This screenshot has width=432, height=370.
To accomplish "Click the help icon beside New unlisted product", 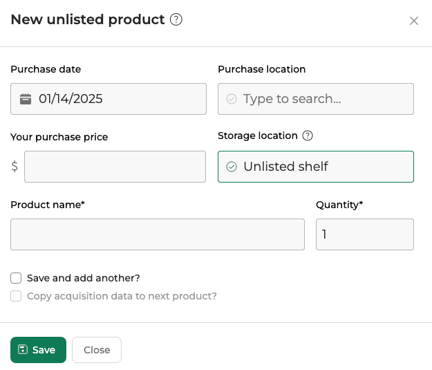I will tap(176, 19).
